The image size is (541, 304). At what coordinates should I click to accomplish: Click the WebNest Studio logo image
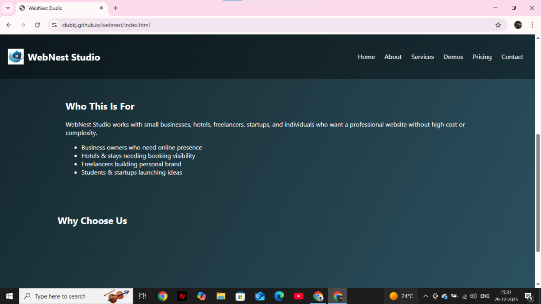16,57
